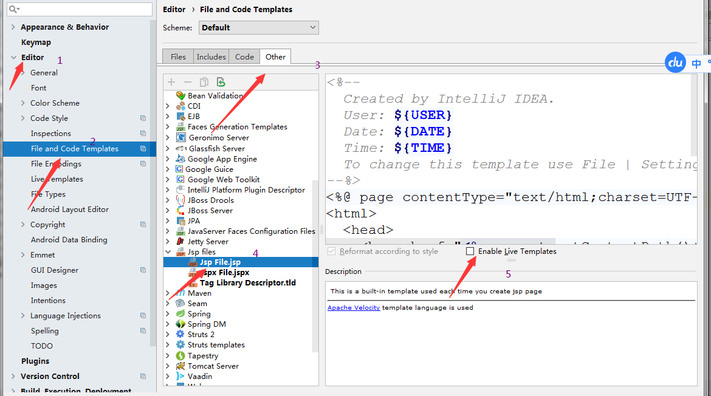Image resolution: width=711 pixels, height=396 pixels.
Task: Open File Types settings
Action: (48, 194)
